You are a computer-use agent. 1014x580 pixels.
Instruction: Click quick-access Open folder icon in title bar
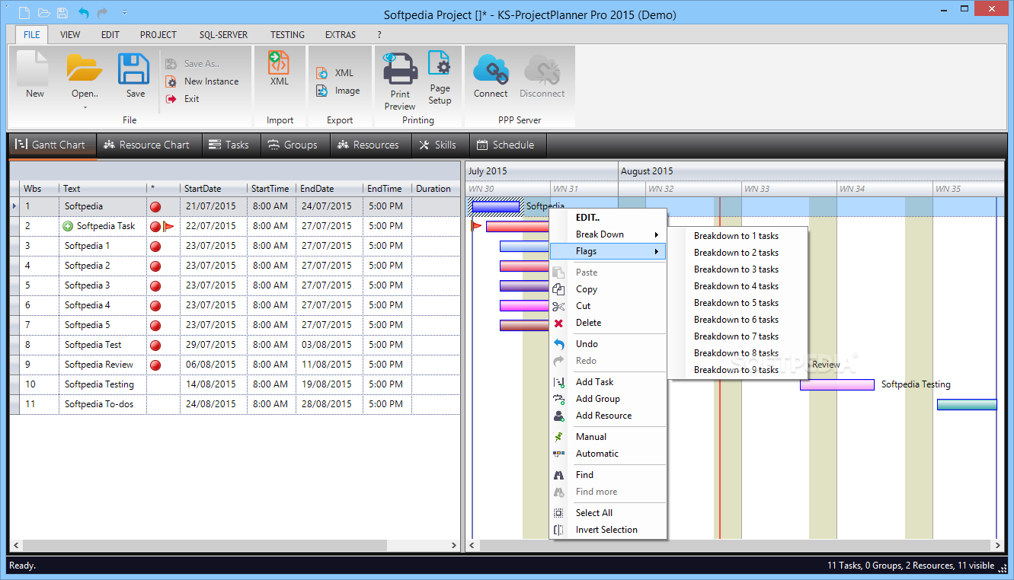43,13
